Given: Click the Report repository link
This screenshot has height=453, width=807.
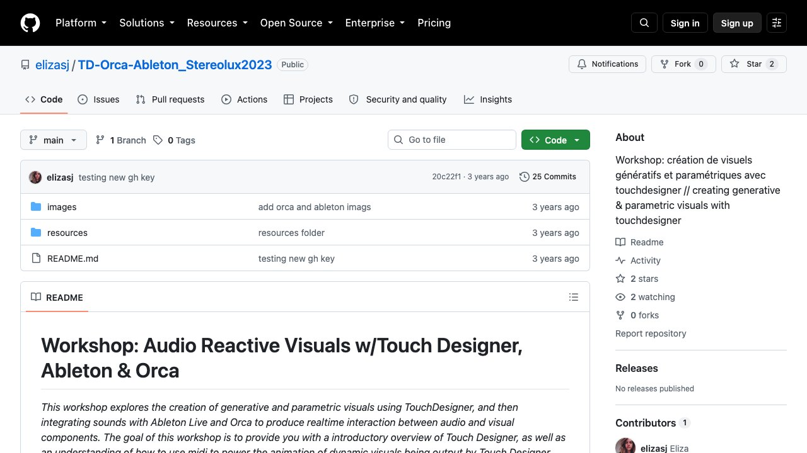Looking at the screenshot, I should [x=651, y=333].
